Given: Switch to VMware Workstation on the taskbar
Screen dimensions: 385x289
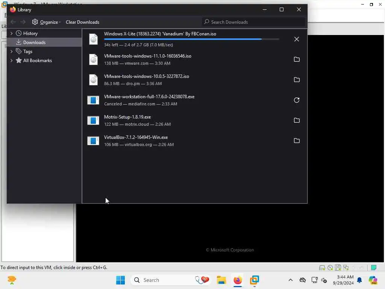Looking at the screenshot, I should [x=255, y=280].
